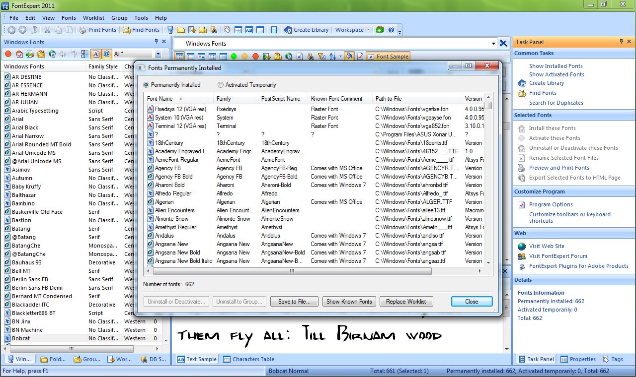
Task: Click the dialog Close button
Action: (x=472, y=302)
